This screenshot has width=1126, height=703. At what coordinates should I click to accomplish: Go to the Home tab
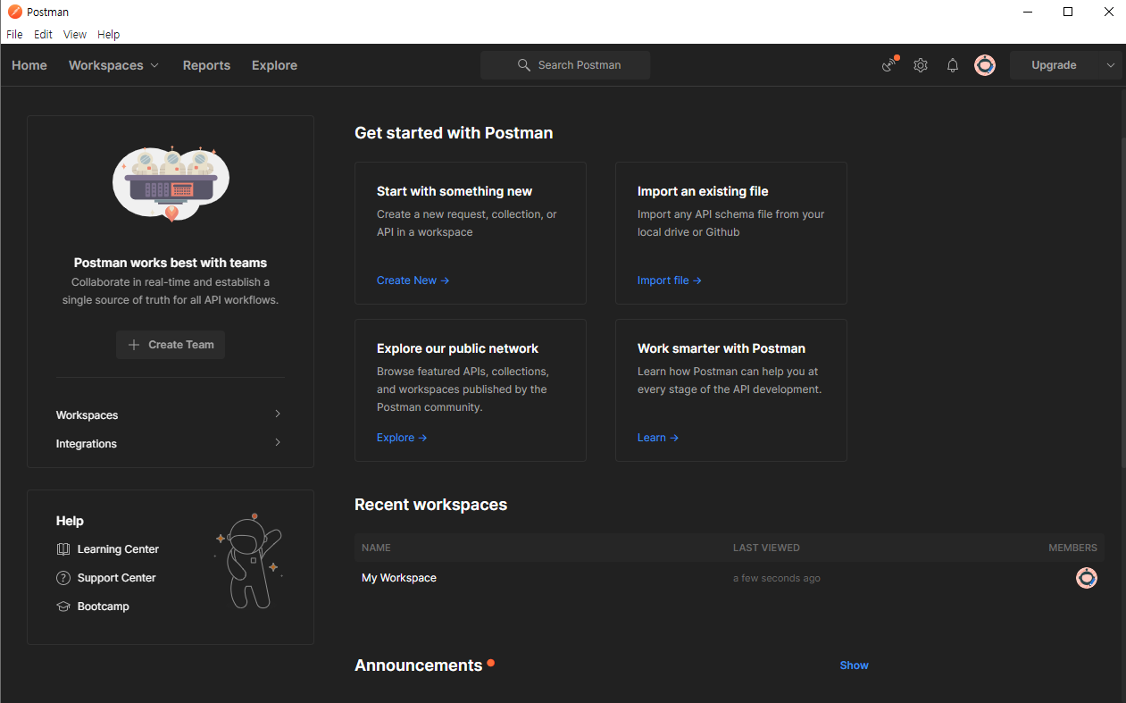pos(29,65)
